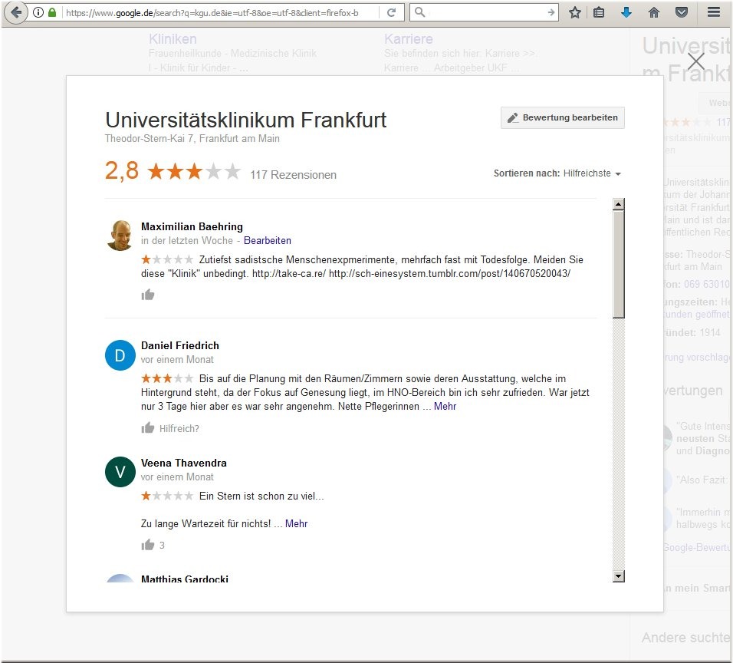Image resolution: width=733 pixels, height=663 pixels.
Task: Open Matthias Gardocki reviewer name
Action: (185, 579)
